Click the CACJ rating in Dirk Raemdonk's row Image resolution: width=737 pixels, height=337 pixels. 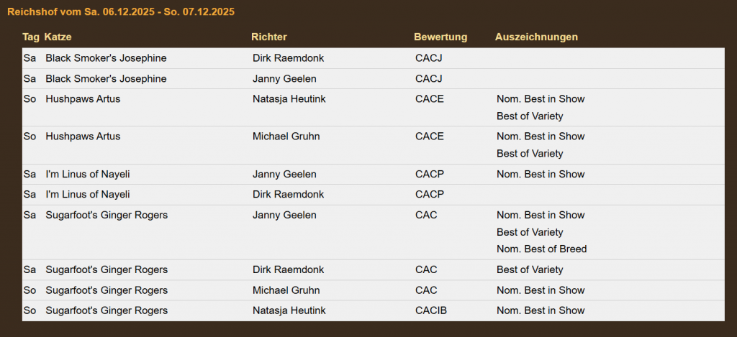(x=429, y=58)
